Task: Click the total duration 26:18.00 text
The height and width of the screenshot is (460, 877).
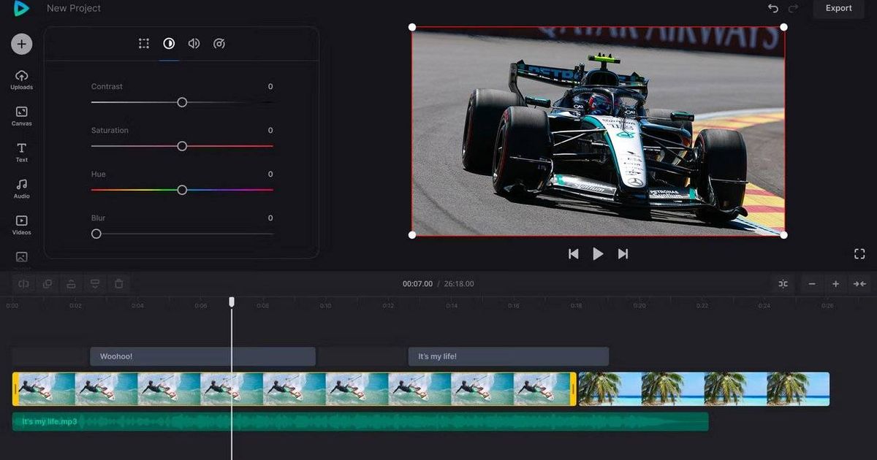Action: click(458, 283)
